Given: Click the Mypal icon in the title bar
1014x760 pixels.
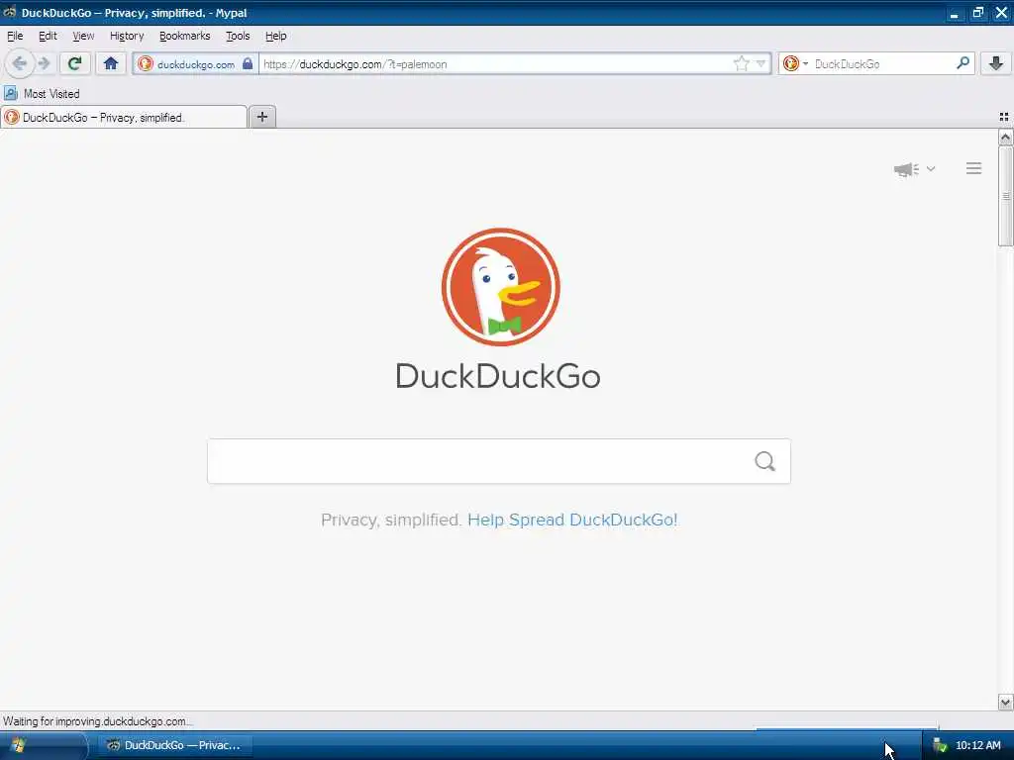Looking at the screenshot, I should (x=10, y=12).
